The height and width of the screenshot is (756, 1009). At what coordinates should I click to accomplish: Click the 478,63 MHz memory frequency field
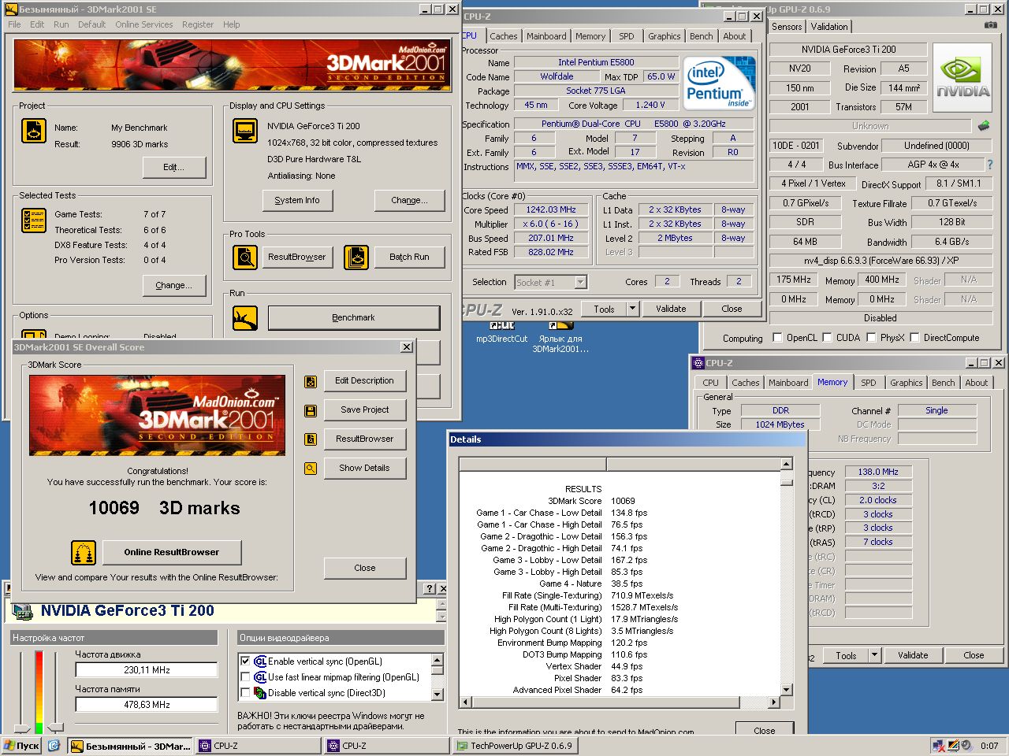point(147,705)
